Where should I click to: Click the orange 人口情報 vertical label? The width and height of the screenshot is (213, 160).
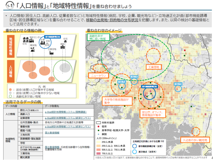[11, 71]
